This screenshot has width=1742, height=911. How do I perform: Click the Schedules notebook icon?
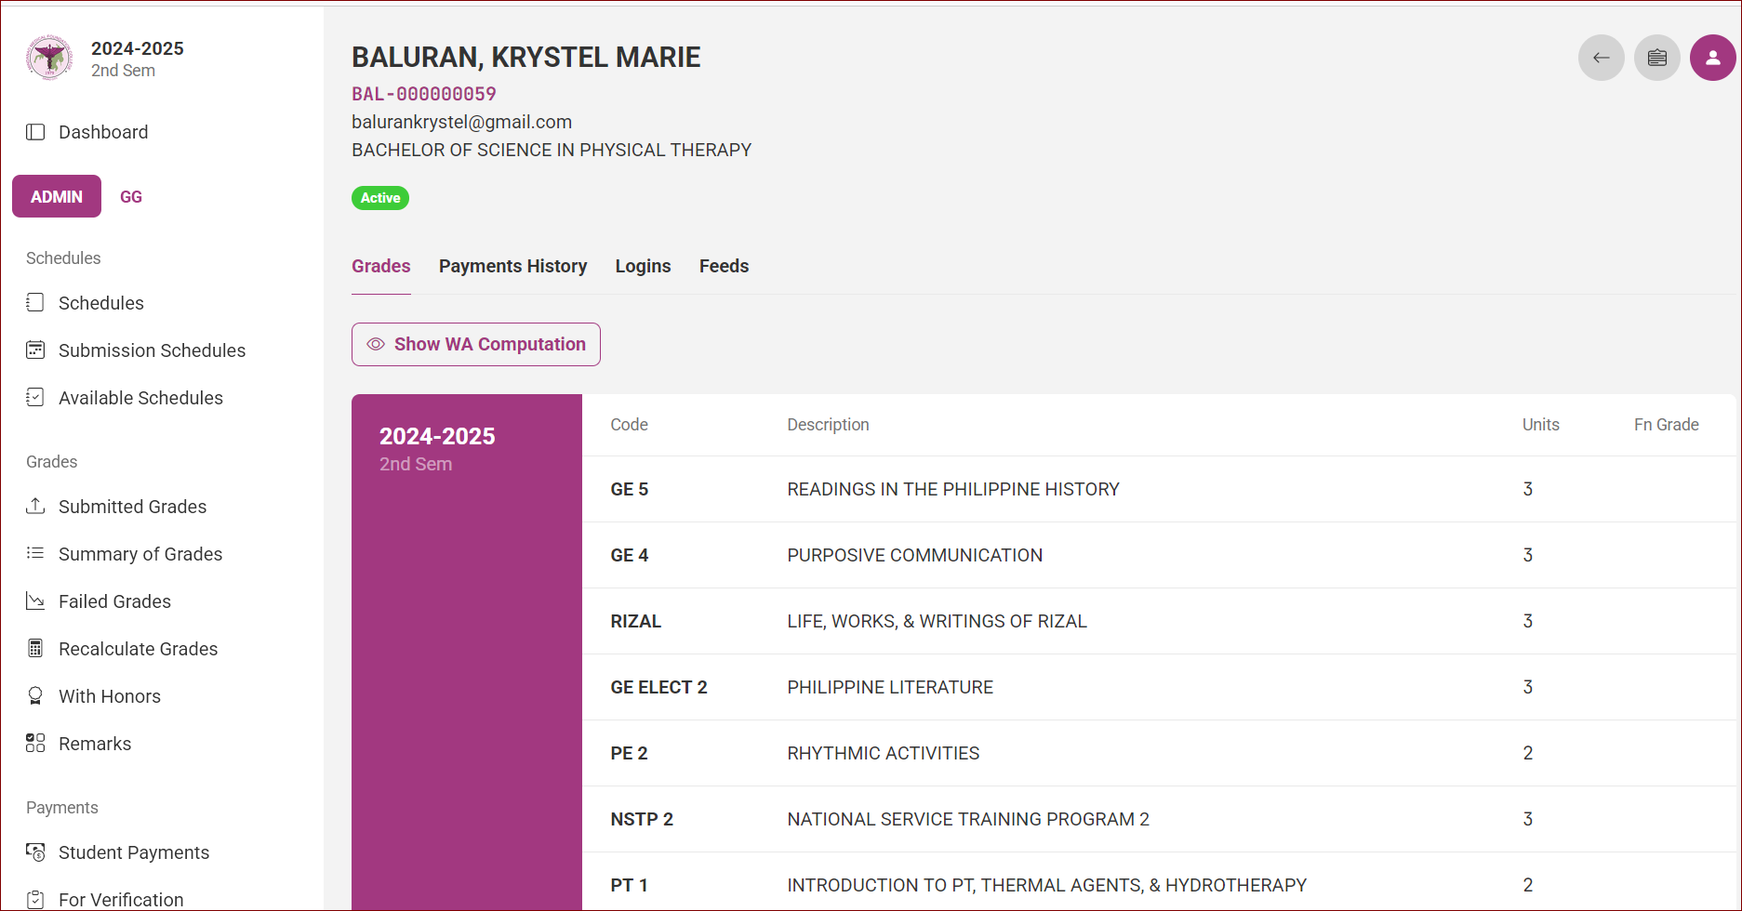tap(35, 302)
